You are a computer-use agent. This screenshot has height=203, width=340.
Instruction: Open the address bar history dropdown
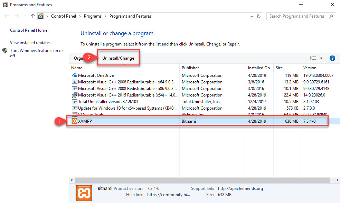click(252, 17)
